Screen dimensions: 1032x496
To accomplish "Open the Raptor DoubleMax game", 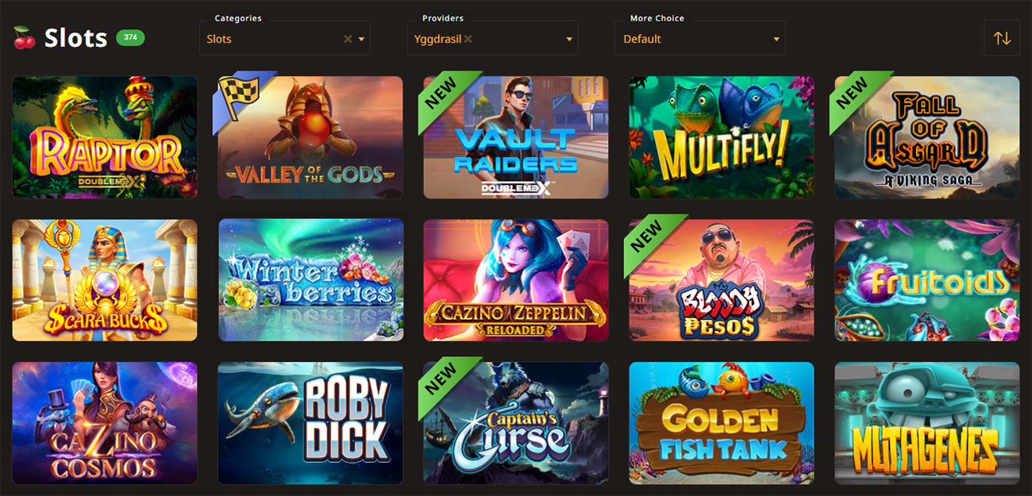I will [105, 137].
